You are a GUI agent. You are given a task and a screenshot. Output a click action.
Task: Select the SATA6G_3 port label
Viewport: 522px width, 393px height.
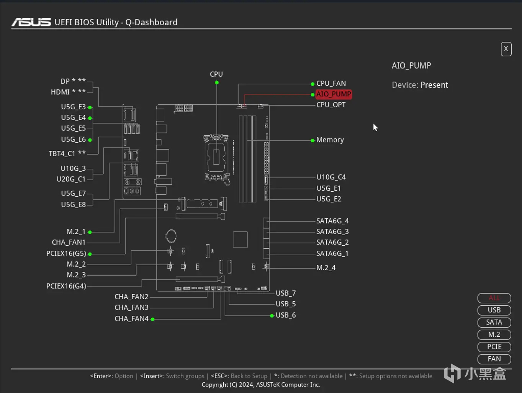332,232
